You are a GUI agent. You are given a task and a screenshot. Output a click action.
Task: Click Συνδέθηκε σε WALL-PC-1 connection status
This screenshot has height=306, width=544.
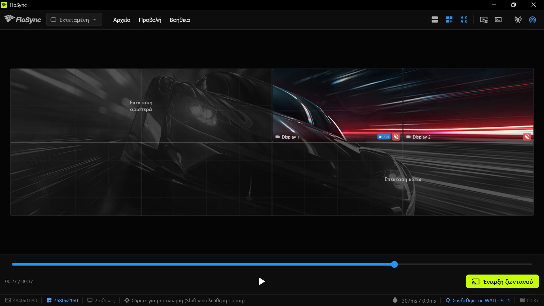tap(478, 300)
